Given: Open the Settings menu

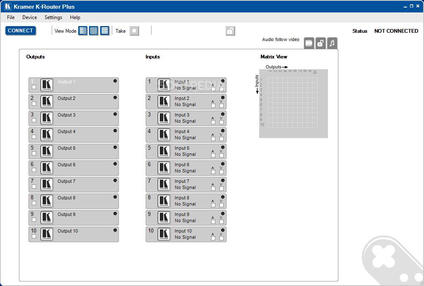Looking at the screenshot, I should coord(53,17).
